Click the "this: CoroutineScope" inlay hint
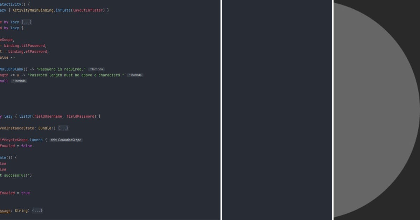Screen dimensions: 420x220 66,140
